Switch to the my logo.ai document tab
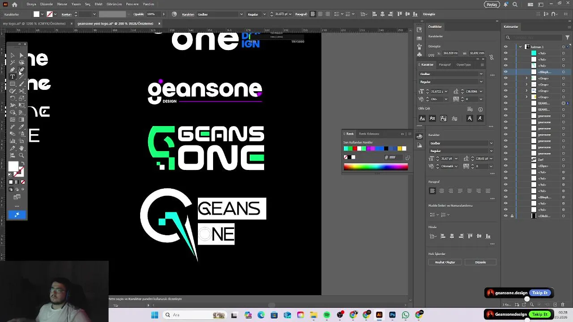The image size is (573, 322). click(x=34, y=24)
